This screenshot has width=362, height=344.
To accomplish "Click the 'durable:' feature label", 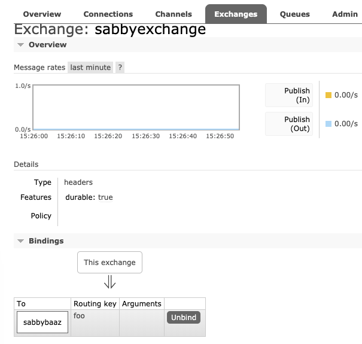I will coord(80,197).
